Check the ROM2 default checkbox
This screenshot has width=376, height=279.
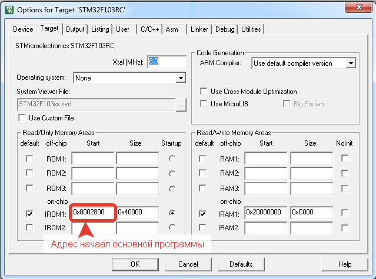[29, 173]
